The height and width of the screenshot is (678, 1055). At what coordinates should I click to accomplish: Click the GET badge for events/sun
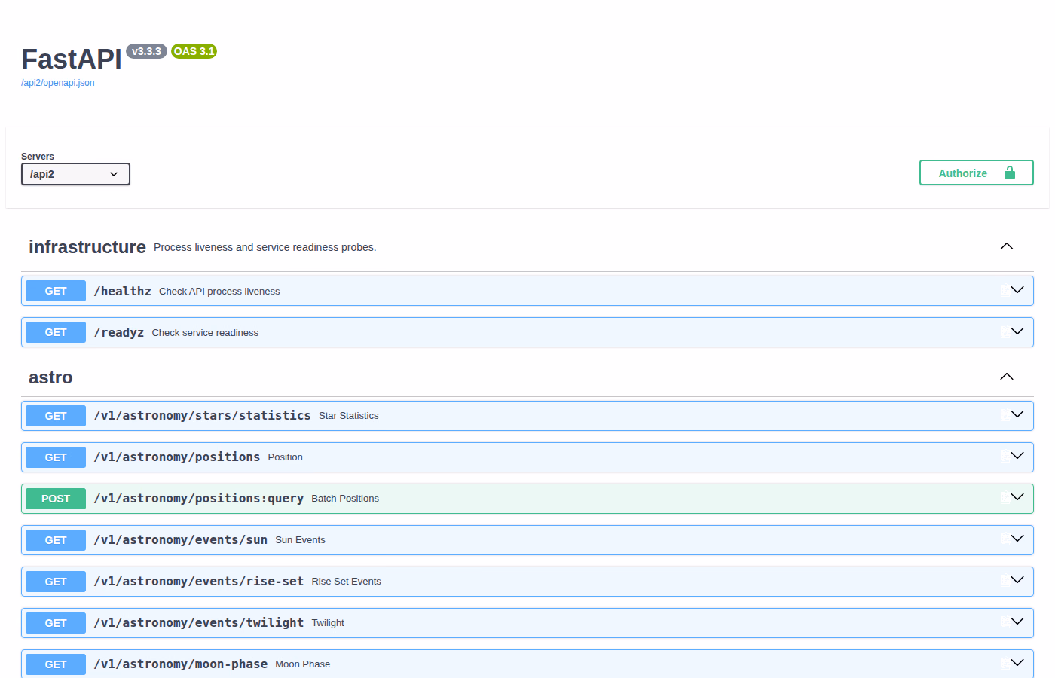56,540
